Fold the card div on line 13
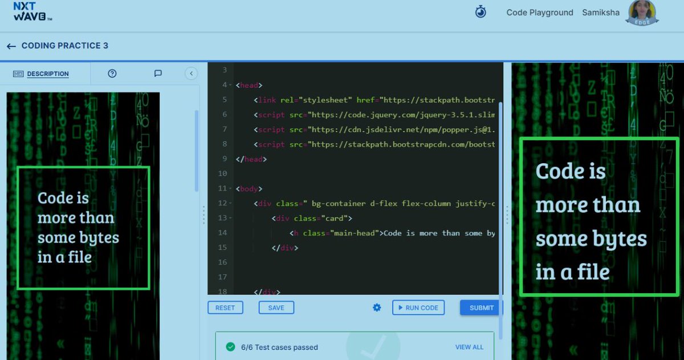684x360 pixels. [x=230, y=219]
